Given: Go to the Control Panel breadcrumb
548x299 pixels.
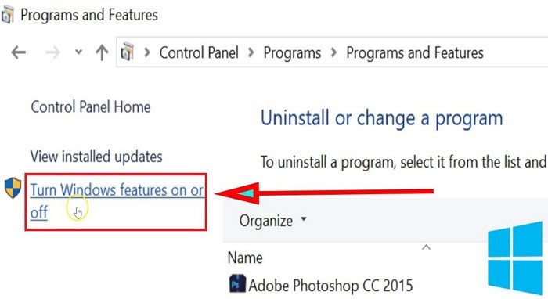Looking at the screenshot, I should click(199, 52).
